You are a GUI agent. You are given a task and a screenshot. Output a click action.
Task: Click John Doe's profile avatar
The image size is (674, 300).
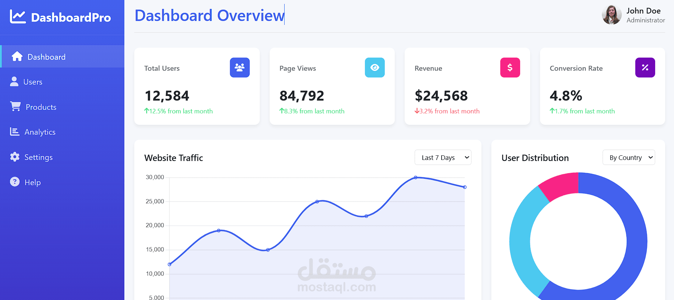click(612, 15)
